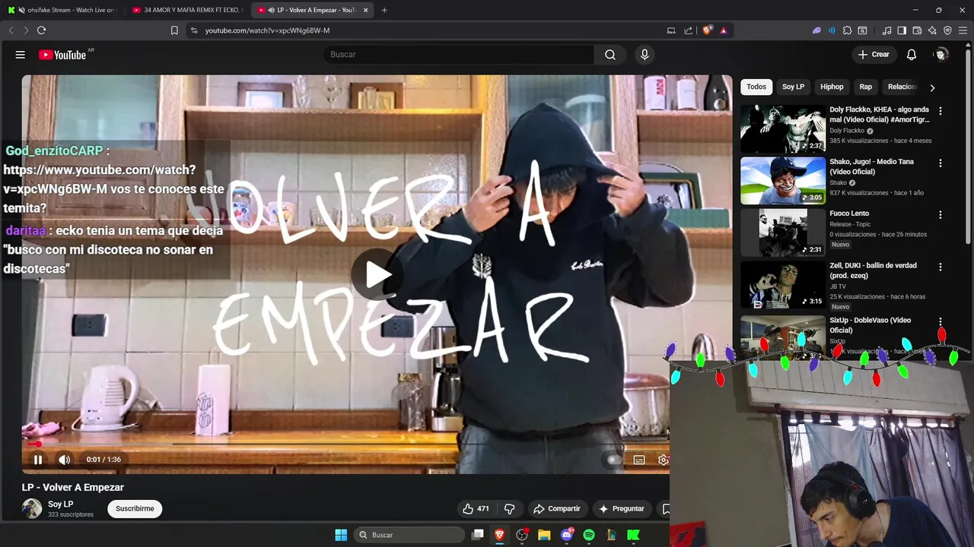
Task: Open Brave Shields lion icon
Action: tap(708, 30)
